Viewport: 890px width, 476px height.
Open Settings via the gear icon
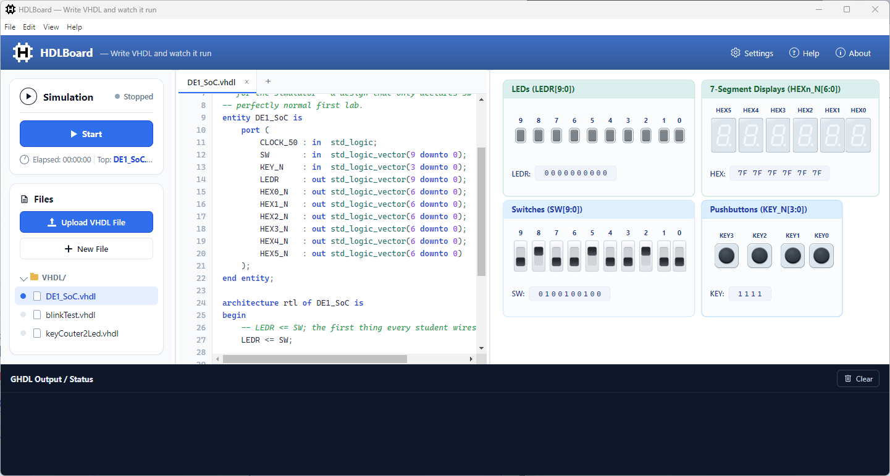pyautogui.click(x=735, y=53)
